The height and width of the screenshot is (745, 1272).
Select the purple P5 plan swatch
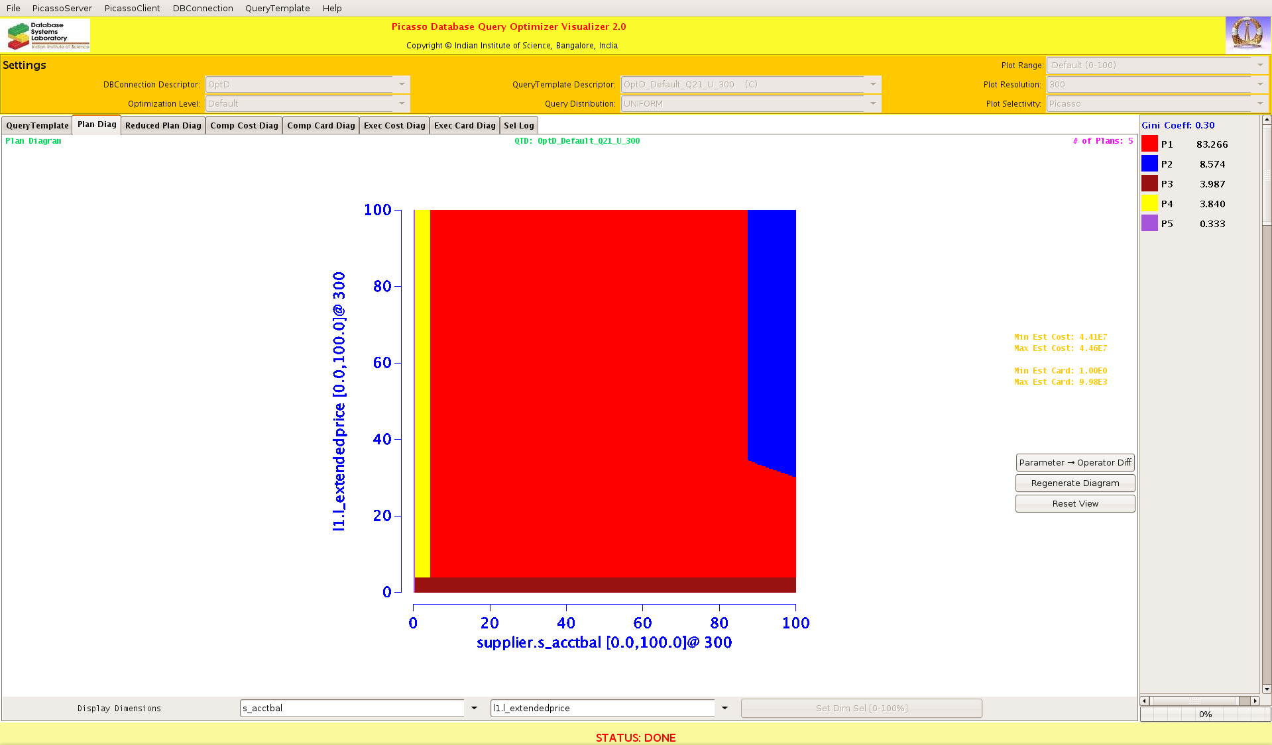[x=1149, y=223]
